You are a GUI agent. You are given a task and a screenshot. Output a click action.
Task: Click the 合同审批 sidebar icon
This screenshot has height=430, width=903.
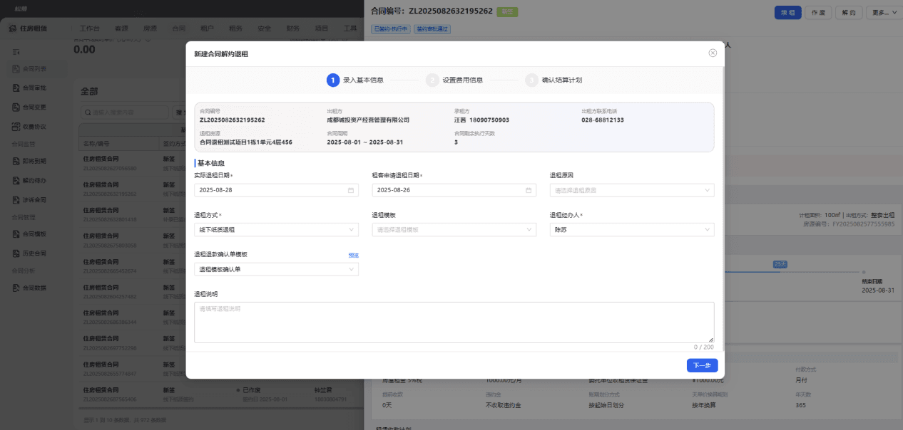click(16, 88)
